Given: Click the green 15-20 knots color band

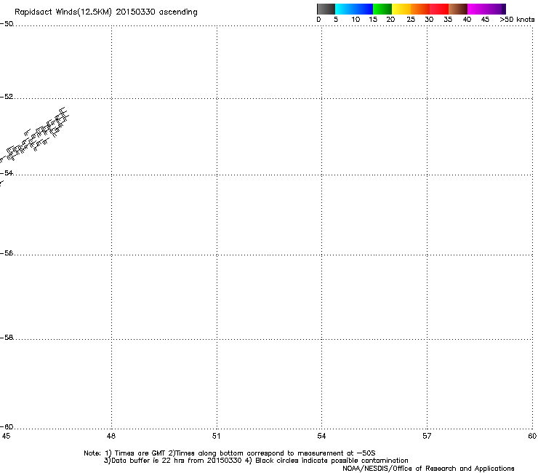Looking at the screenshot, I should click(382, 9).
